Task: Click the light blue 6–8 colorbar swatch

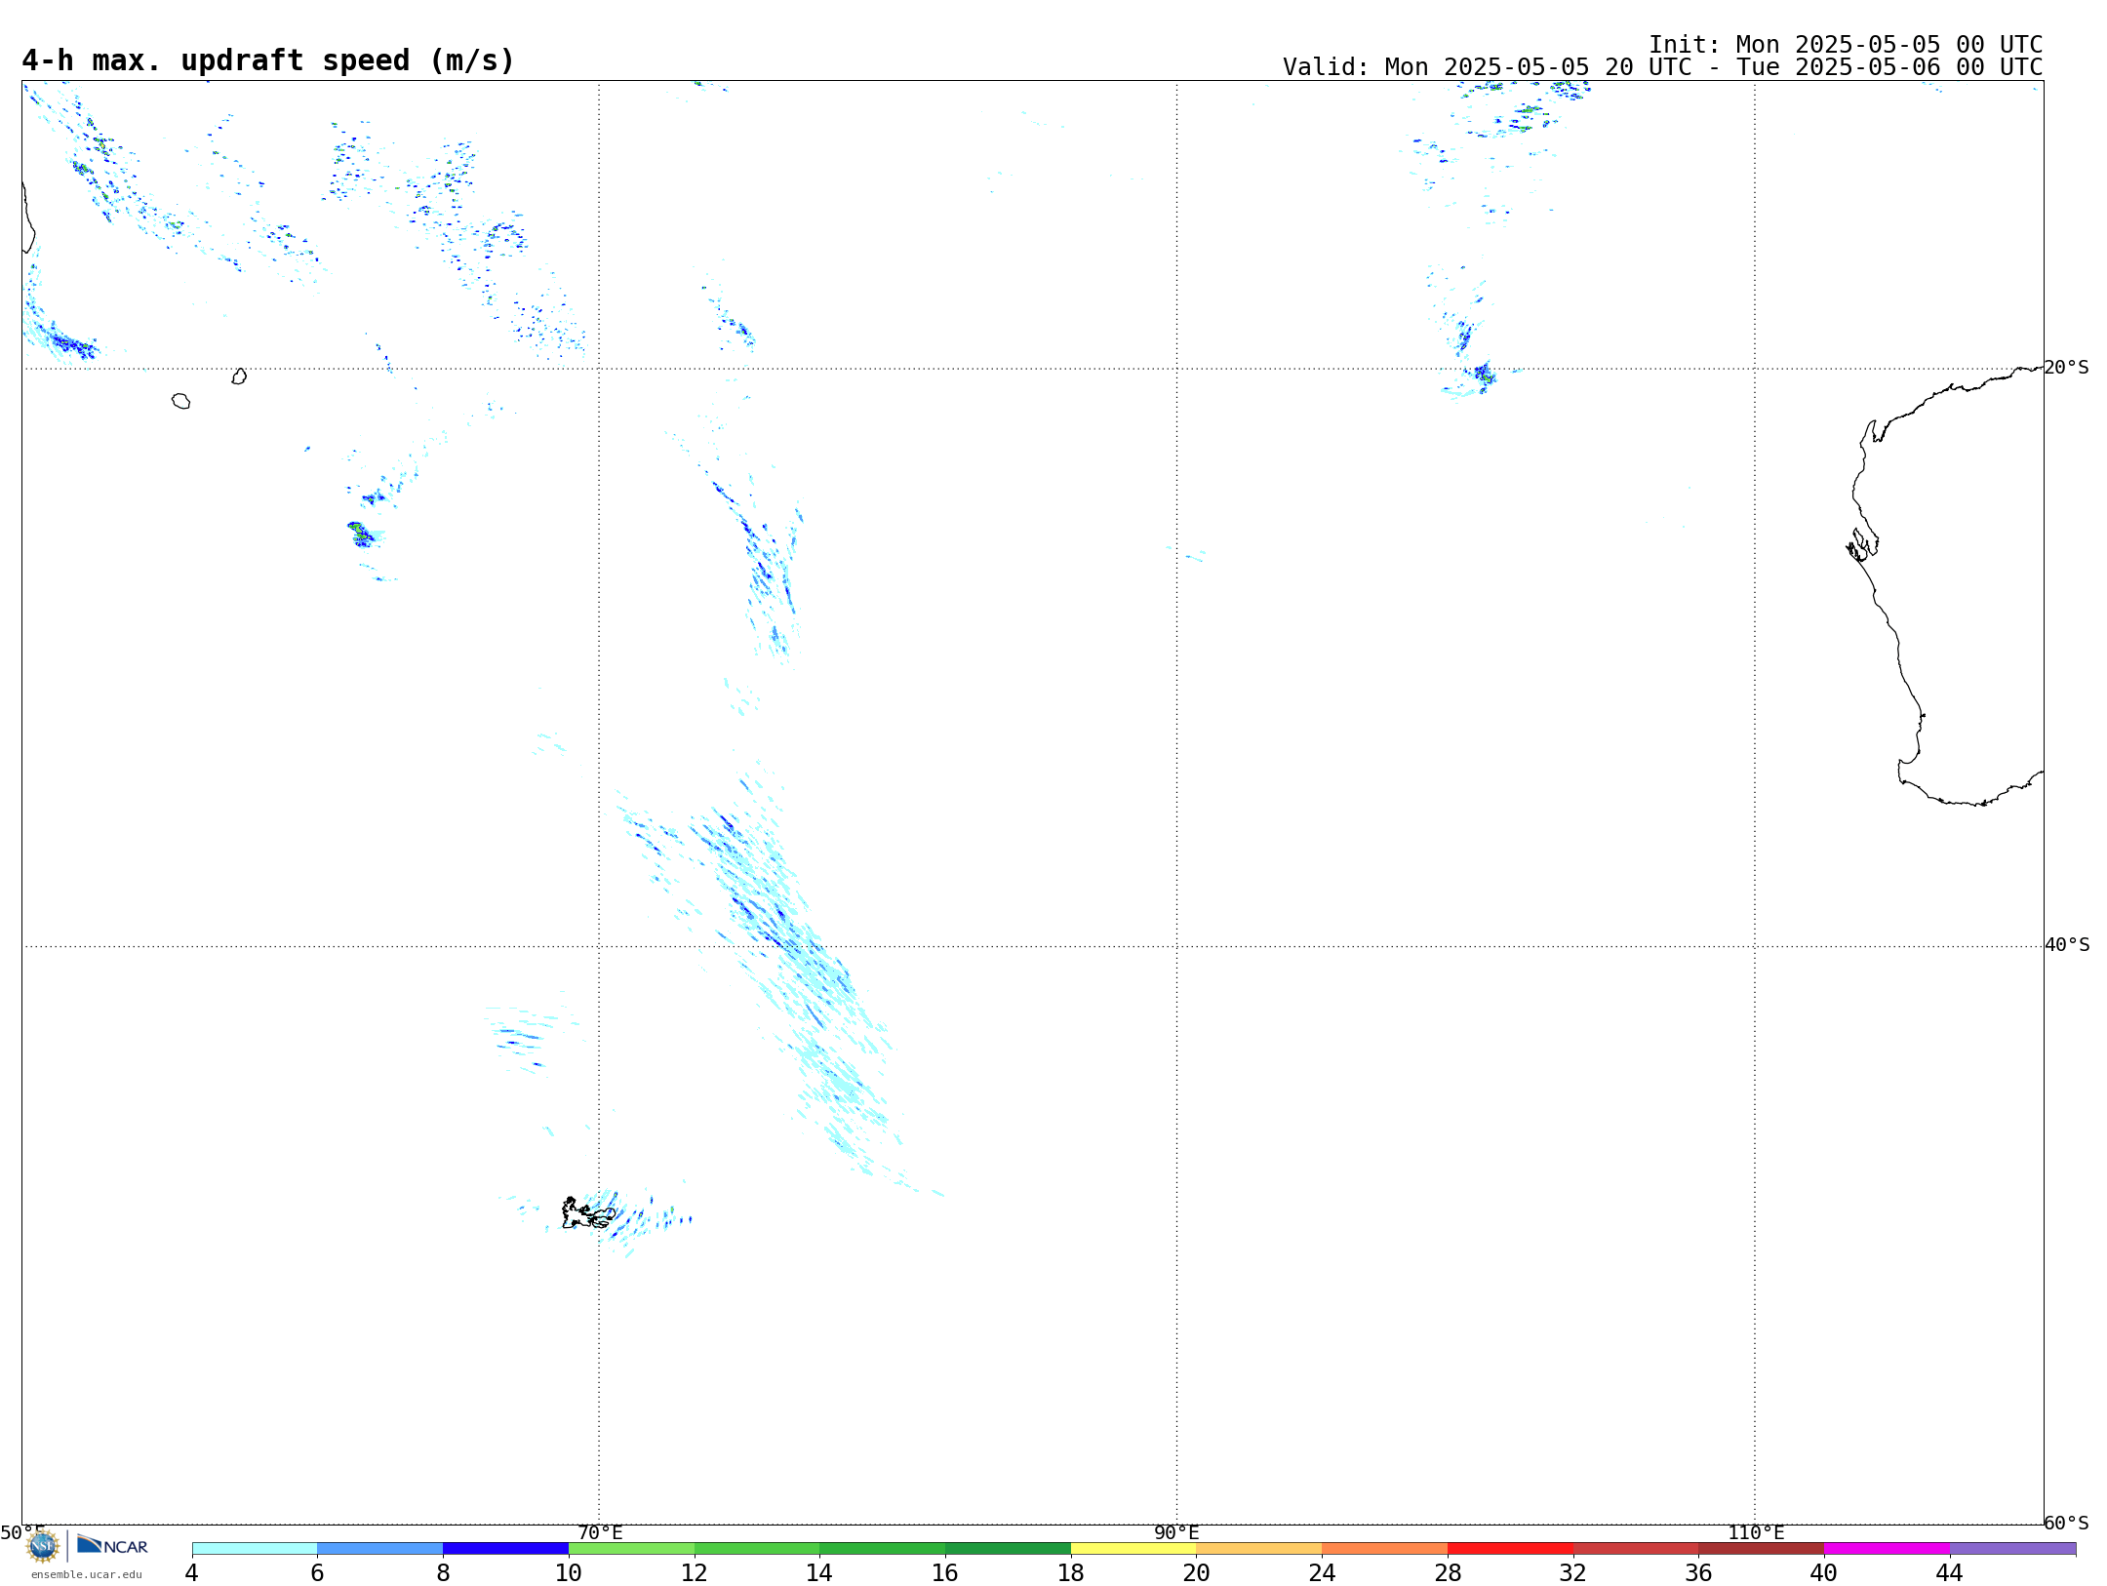Action: 380,1548
